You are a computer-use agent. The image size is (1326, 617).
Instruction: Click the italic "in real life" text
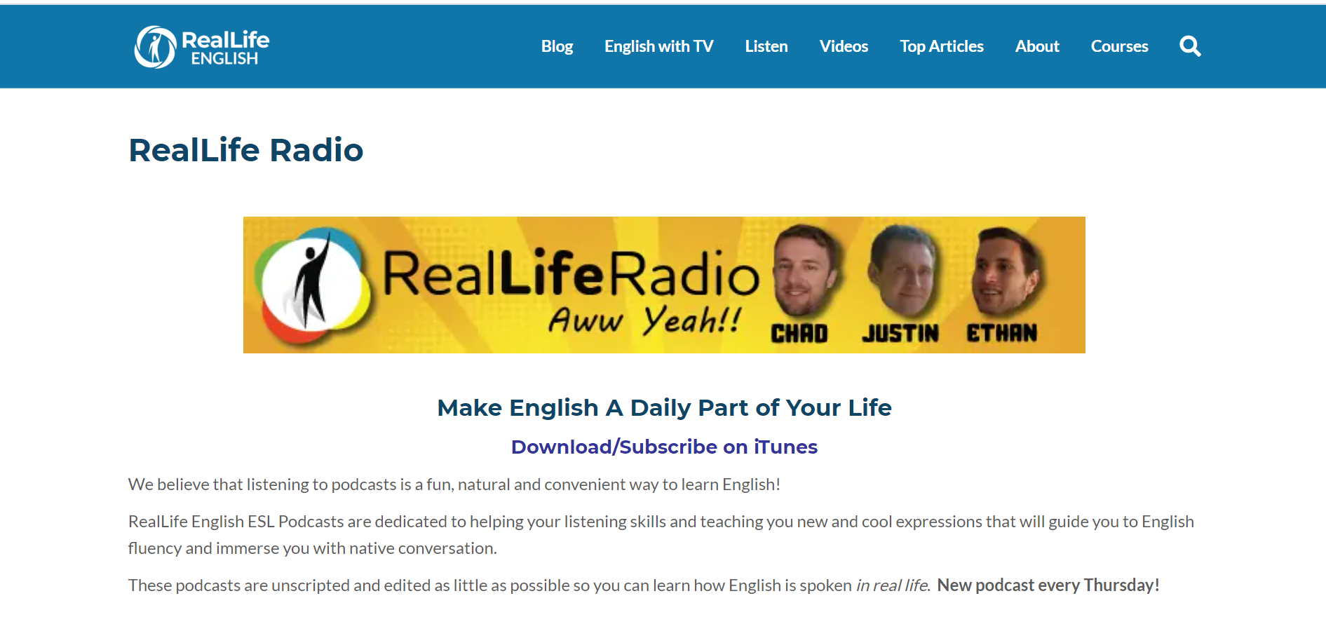[892, 585]
